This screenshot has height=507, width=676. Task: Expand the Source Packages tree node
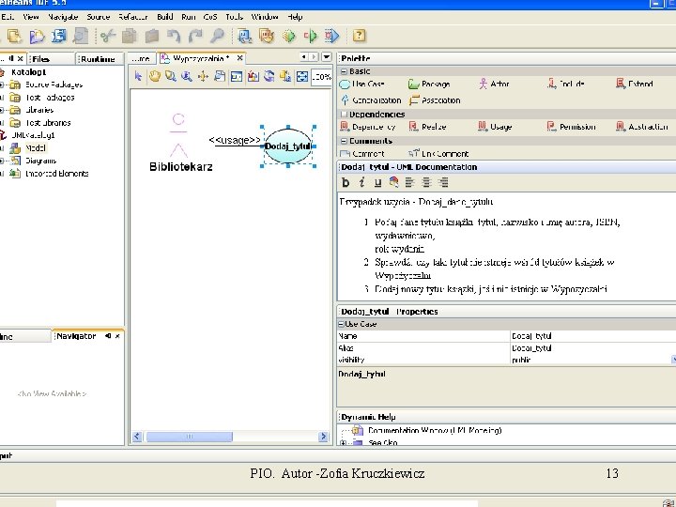tap(1, 84)
